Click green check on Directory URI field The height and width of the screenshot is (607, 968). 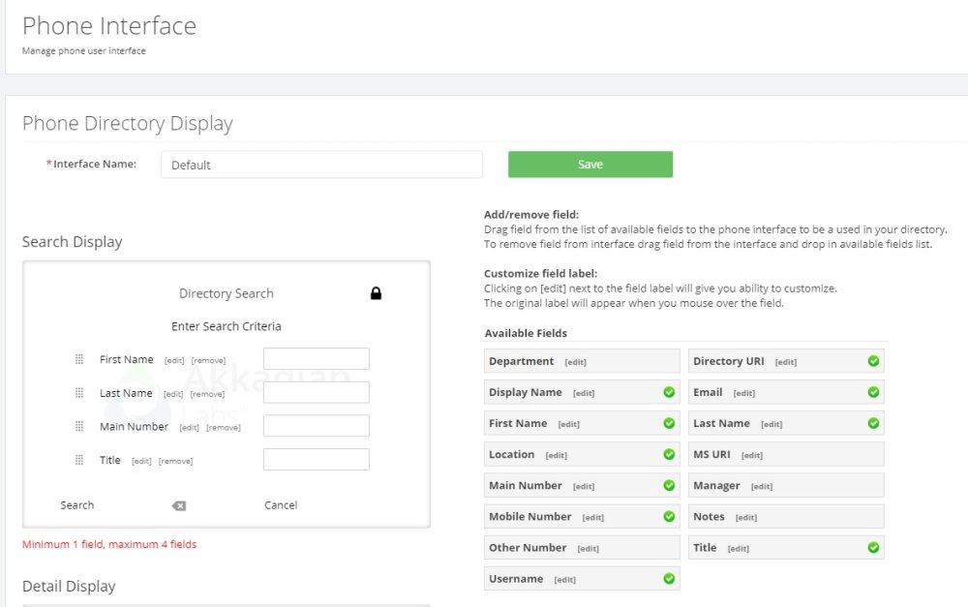pos(873,361)
